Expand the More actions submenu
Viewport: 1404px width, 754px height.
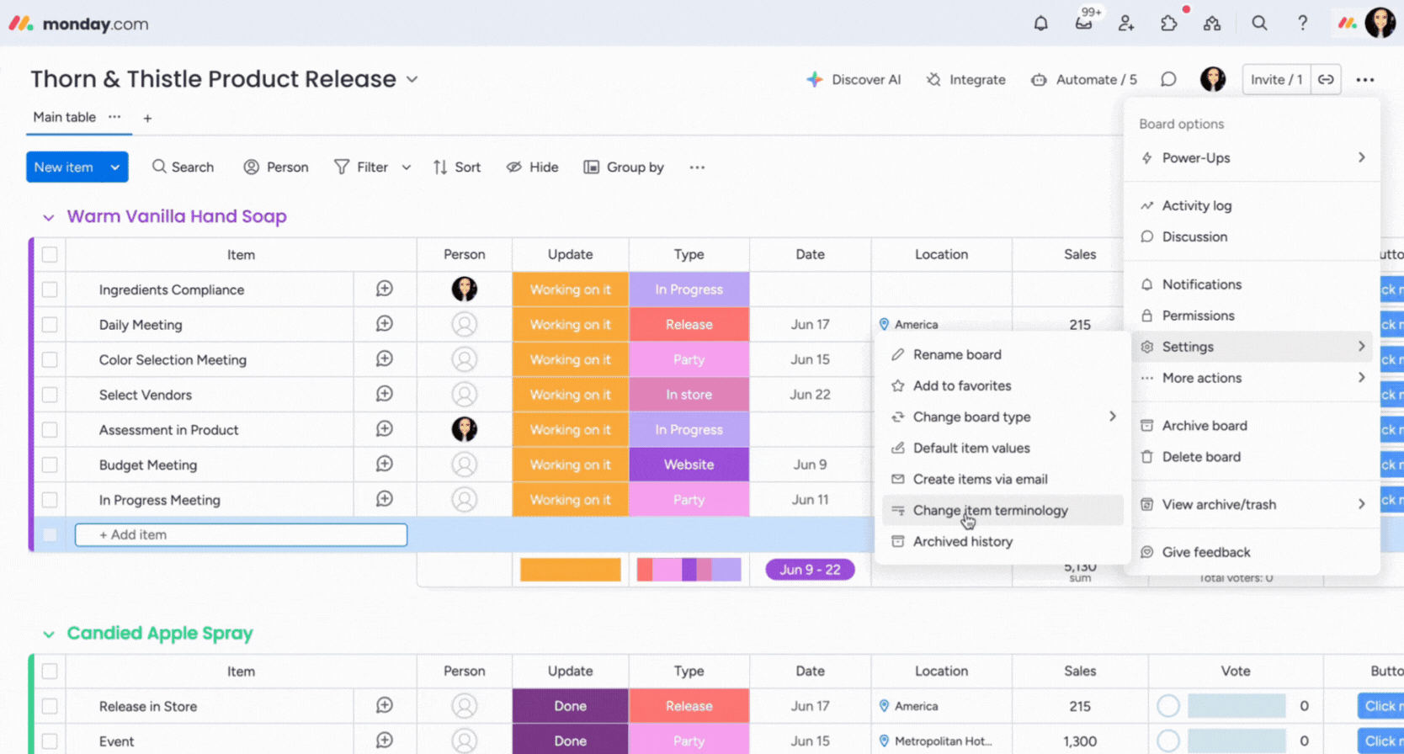point(1361,378)
